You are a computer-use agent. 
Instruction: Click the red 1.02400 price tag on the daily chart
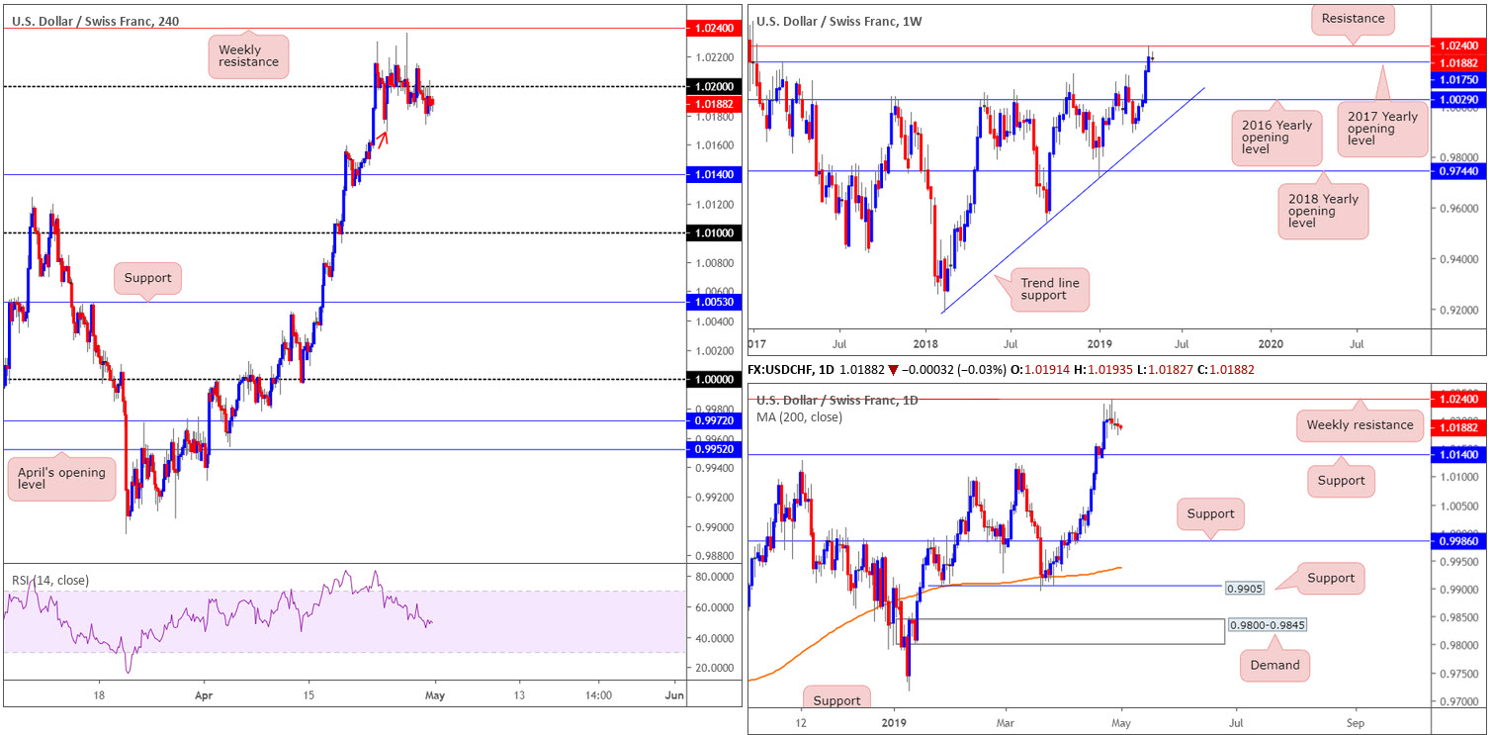point(1460,398)
